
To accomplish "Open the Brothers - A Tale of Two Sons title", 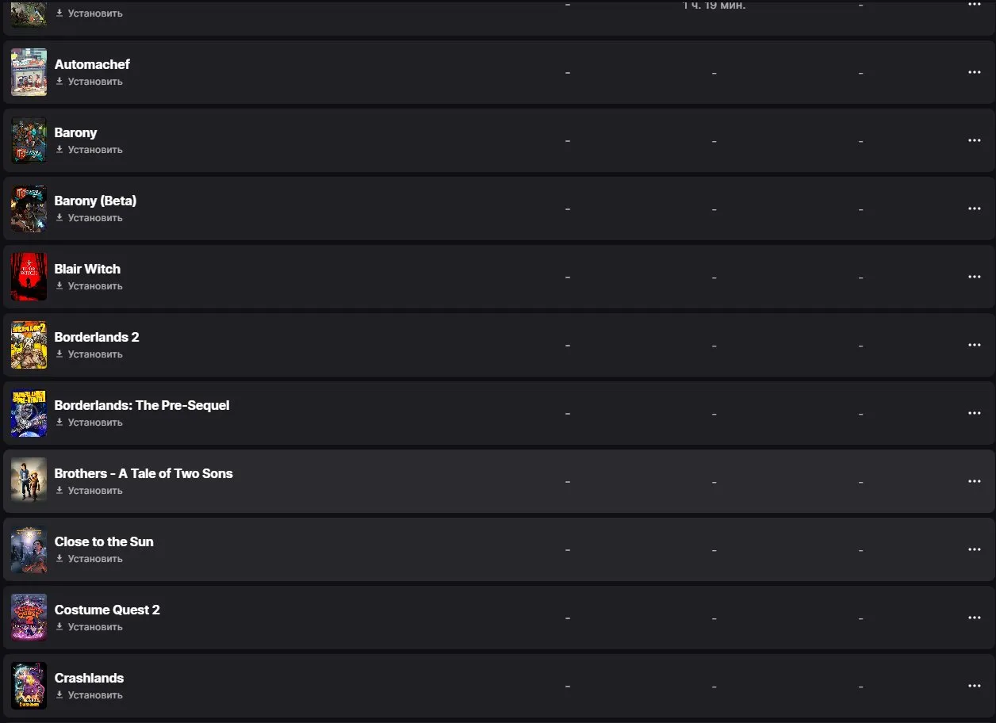I will (x=144, y=473).
